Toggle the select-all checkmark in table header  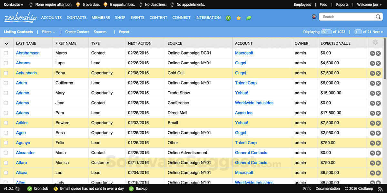pyautogui.click(x=6, y=43)
